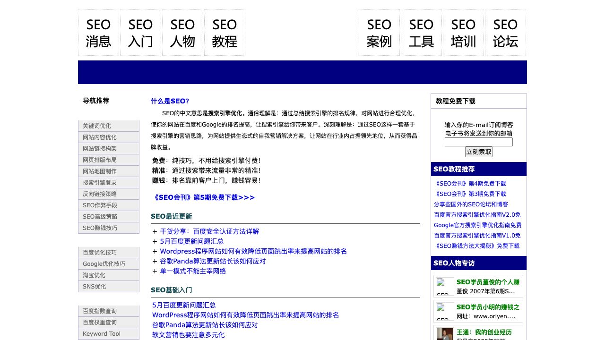Click the E-mail subscription input field
Image resolution: width=605 pixels, height=340 pixels.
[478, 142]
